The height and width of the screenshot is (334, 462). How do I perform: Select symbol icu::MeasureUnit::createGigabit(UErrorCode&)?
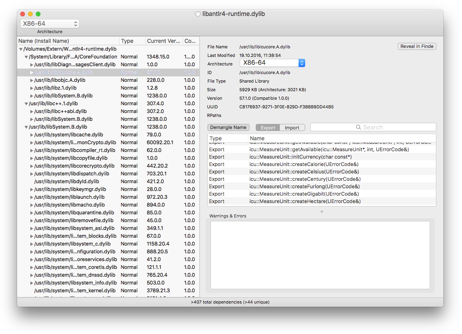[322, 194]
